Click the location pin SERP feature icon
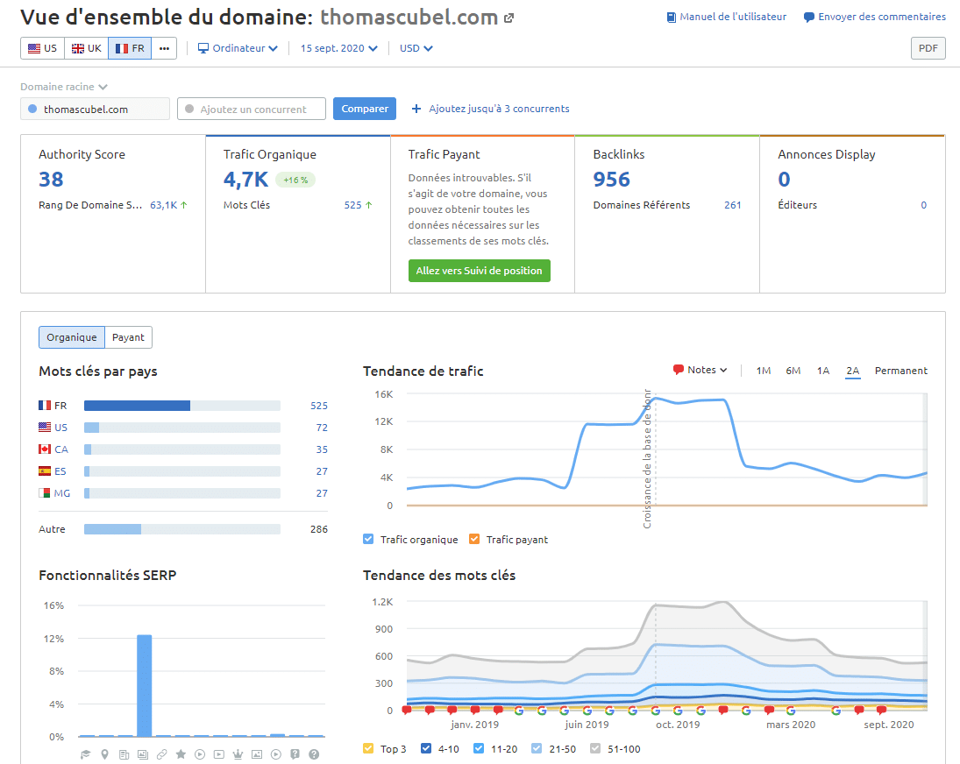The image size is (960, 764). pyautogui.click(x=104, y=754)
